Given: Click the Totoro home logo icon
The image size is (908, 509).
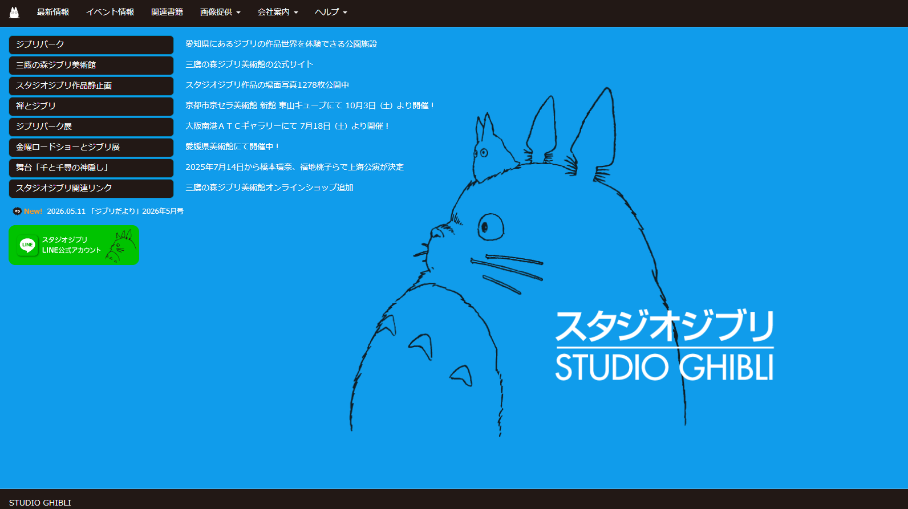Looking at the screenshot, I should pyautogui.click(x=14, y=13).
